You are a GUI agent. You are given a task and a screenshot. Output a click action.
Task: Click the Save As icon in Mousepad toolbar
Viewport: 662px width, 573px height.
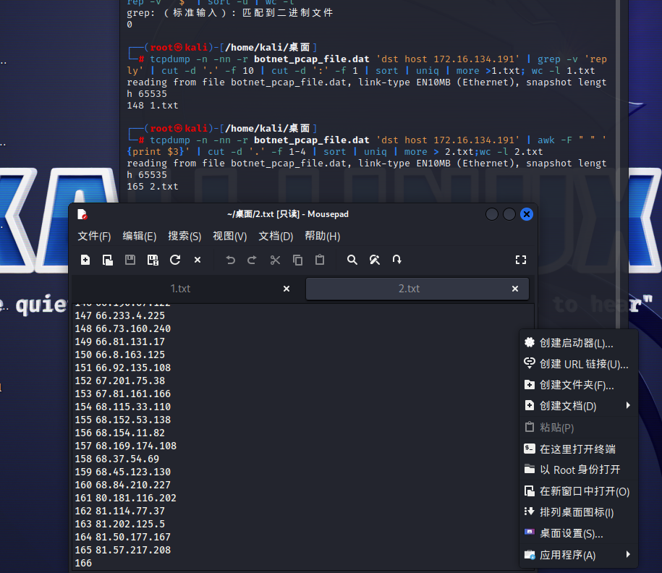click(x=153, y=260)
